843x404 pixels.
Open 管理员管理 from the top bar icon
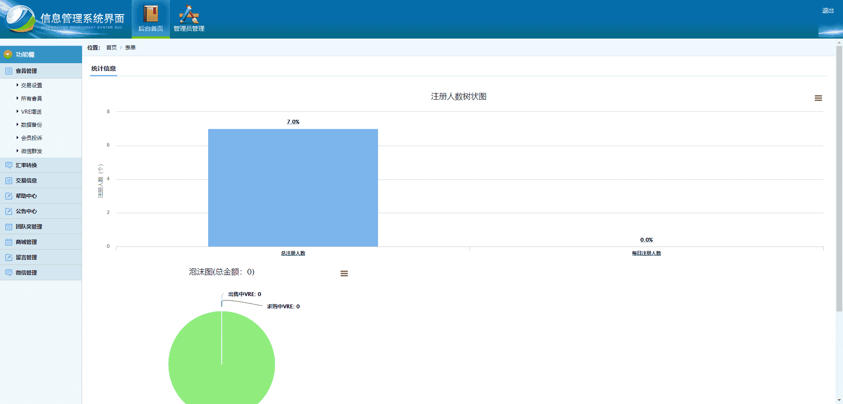189,14
